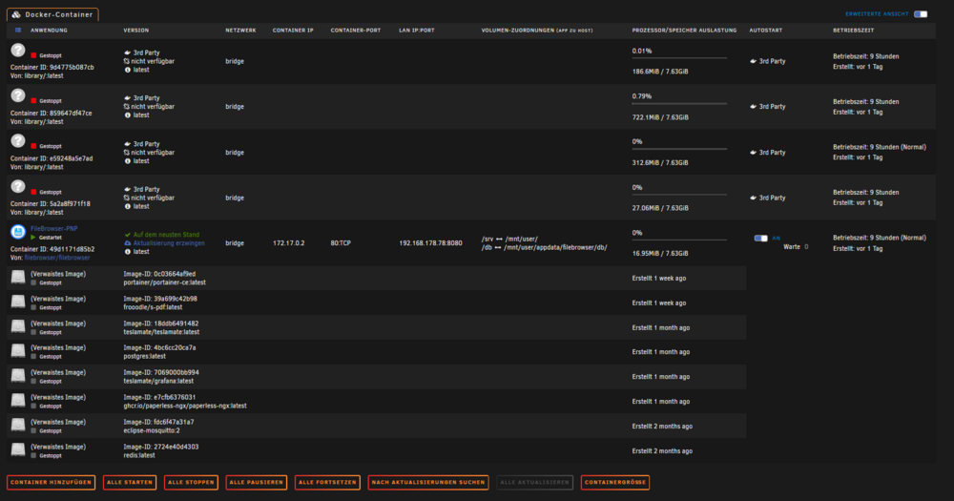
Task: Click the question-mark icon of container e59248a5e7ad
Action: click(18, 141)
